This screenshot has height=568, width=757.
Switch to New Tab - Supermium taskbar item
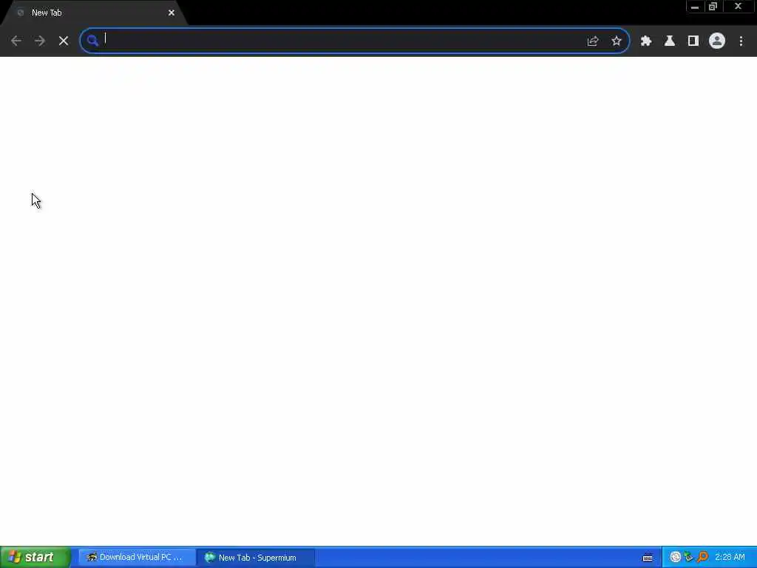point(256,558)
